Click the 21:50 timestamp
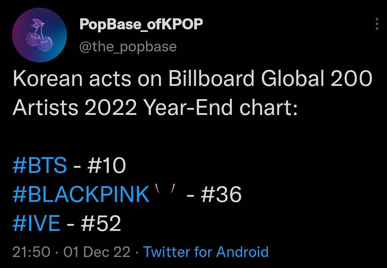 coord(31,252)
